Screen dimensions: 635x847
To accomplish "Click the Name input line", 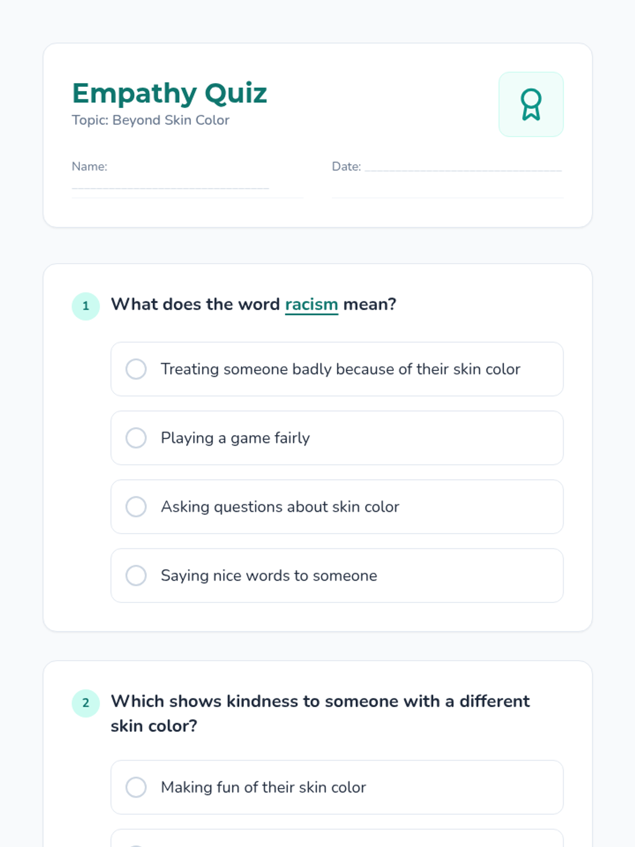I will click(170, 183).
